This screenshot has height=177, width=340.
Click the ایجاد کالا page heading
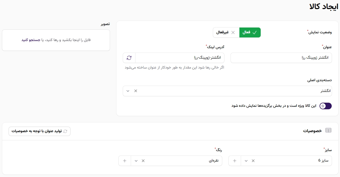point(324,7)
